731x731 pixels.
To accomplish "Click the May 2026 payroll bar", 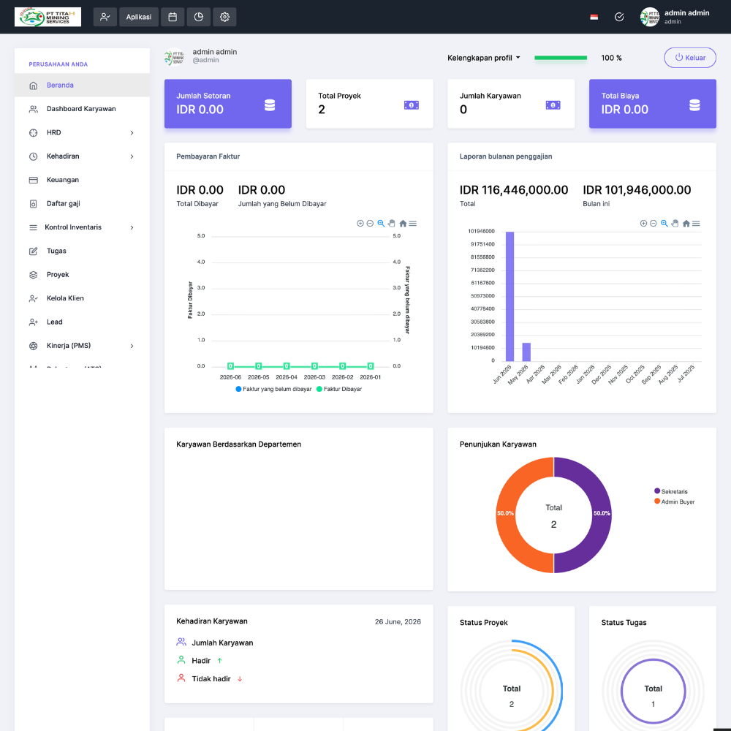I will 526,352.
